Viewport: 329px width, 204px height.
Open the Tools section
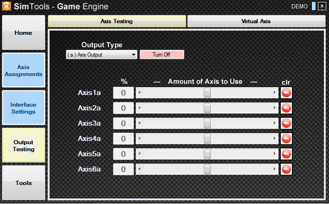tap(24, 183)
